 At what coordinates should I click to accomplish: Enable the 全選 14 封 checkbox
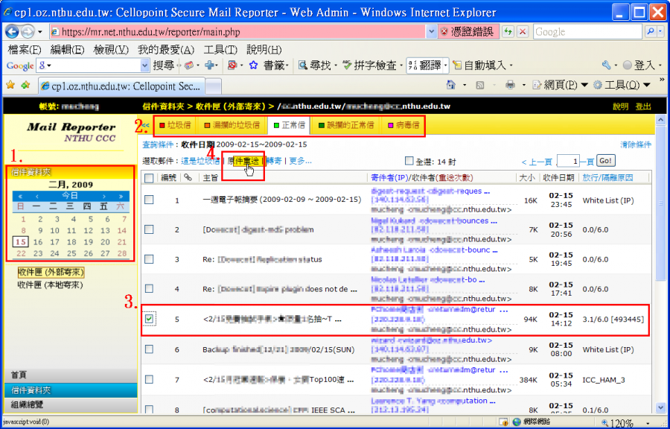click(x=409, y=160)
